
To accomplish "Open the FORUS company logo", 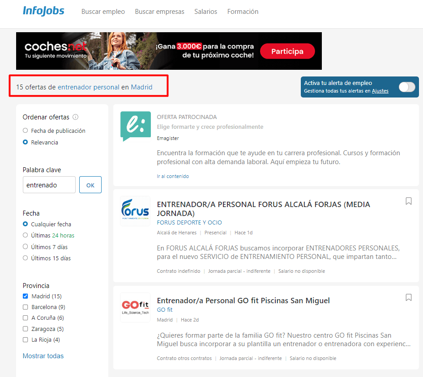I will tap(135, 211).
